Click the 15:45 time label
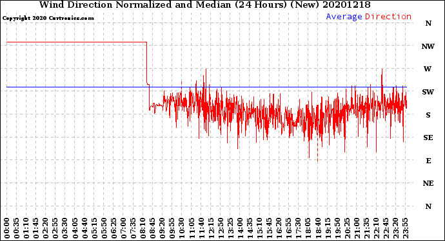The width and height of the screenshot is (445, 241). pyautogui.click(x=269, y=229)
